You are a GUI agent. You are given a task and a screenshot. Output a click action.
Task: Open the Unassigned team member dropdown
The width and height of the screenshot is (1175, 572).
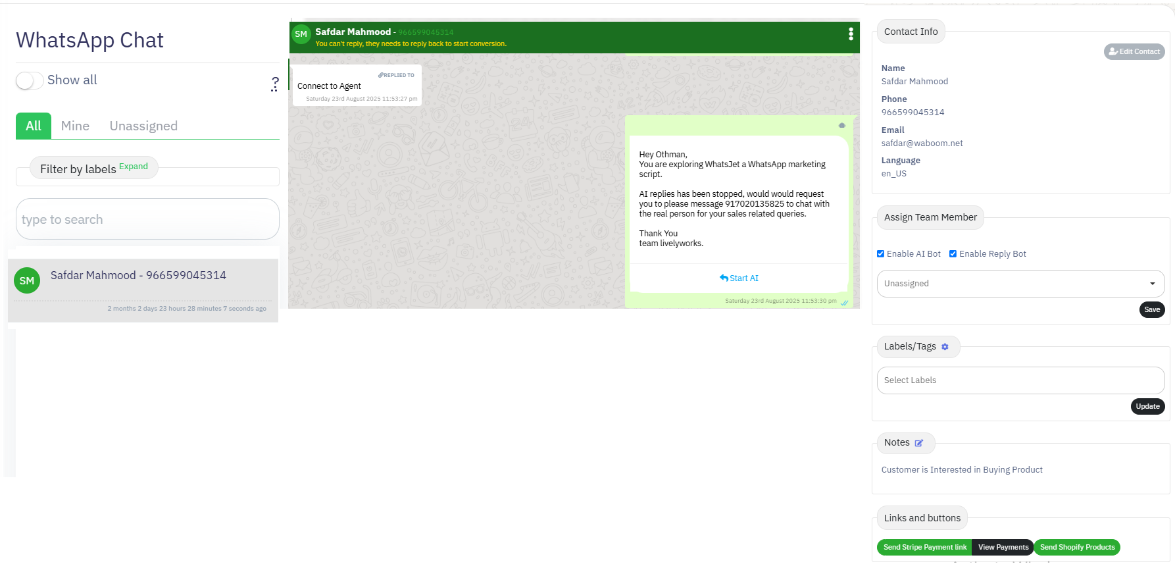pos(1020,284)
